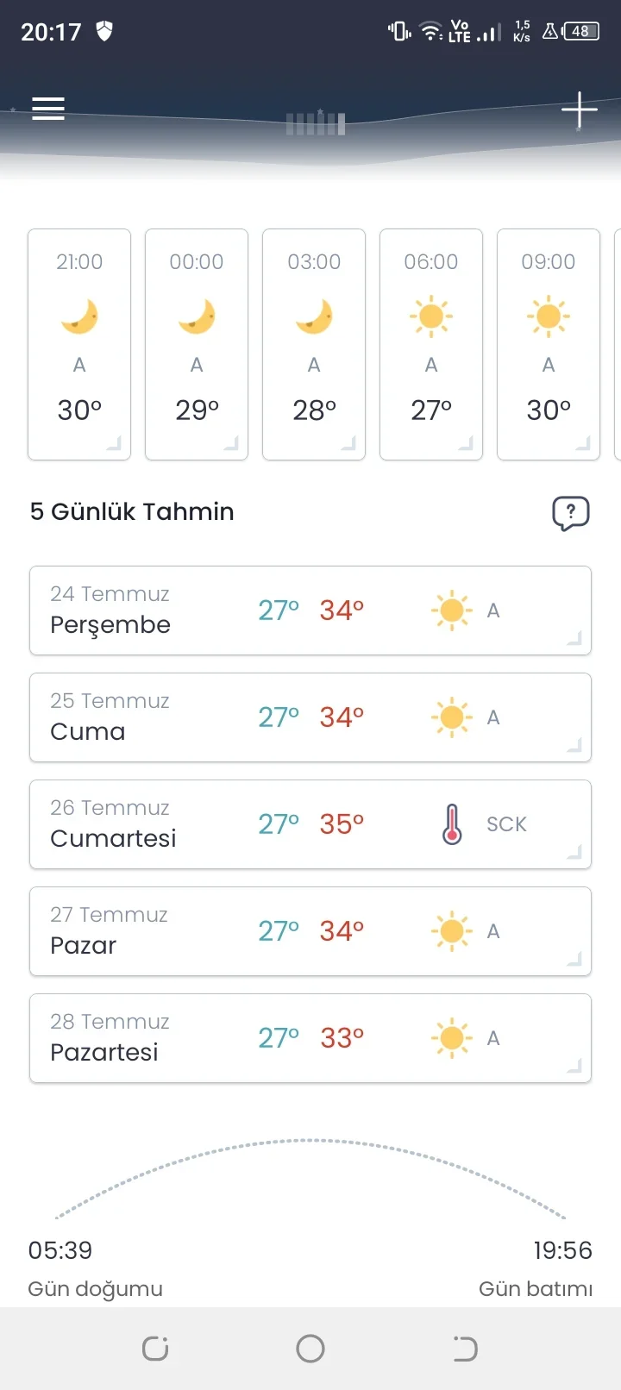This screenshot has width=621, height=1390.
Task: Expand the 00:00 hourly forecast card
Action: (x=197, y=344)
